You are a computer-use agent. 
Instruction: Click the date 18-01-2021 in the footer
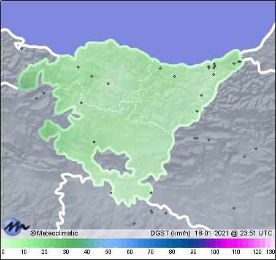[x=211, y=233]
